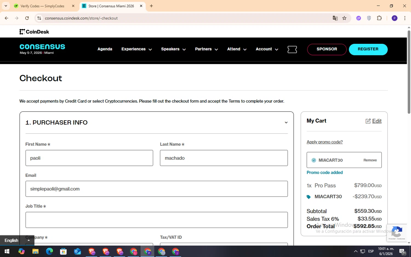Click the Edit cart link
411x257 pixels.
point(377,121)
